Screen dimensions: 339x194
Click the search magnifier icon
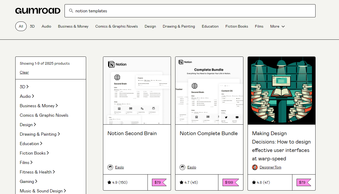pos(71,11)
